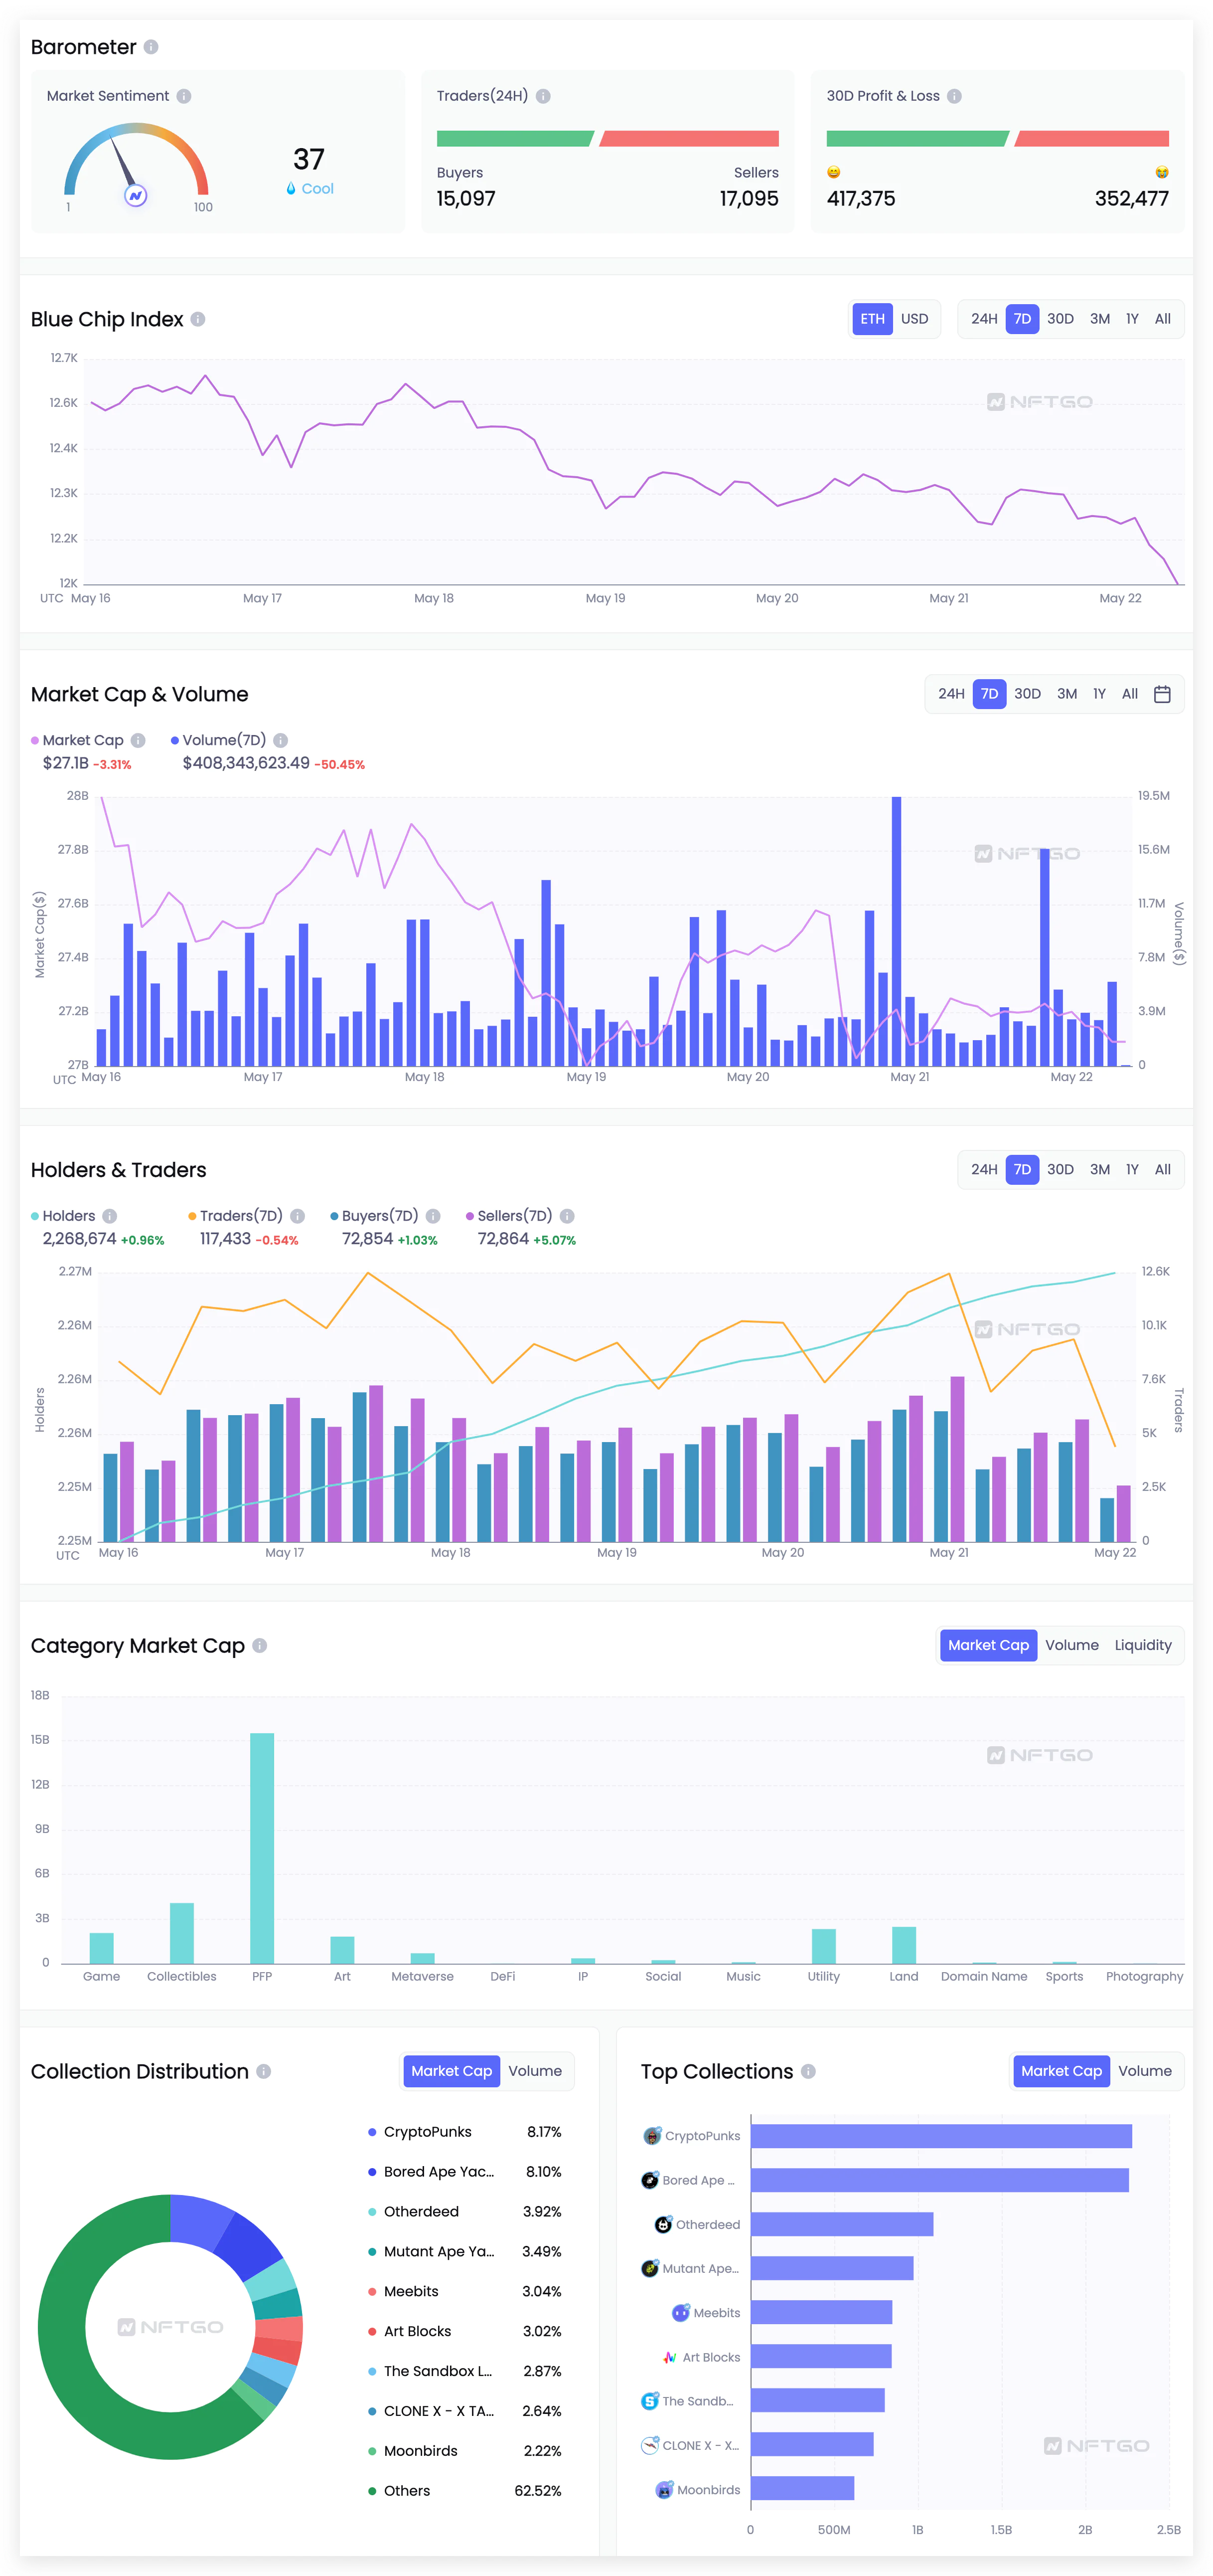Switch Collection Distribution to Volume

(535, 2071)
